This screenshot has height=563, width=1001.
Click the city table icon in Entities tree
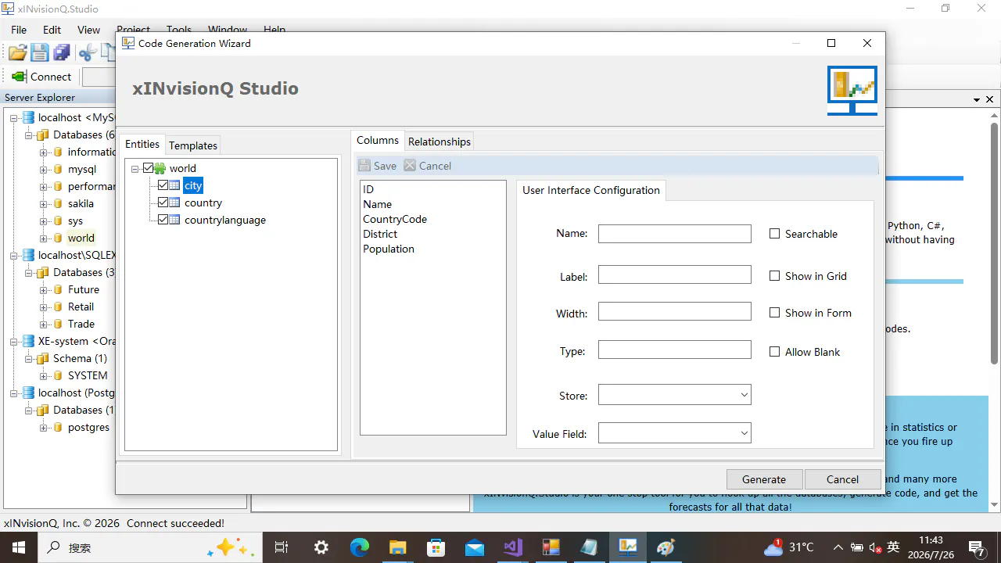click(x=174, y=185)
